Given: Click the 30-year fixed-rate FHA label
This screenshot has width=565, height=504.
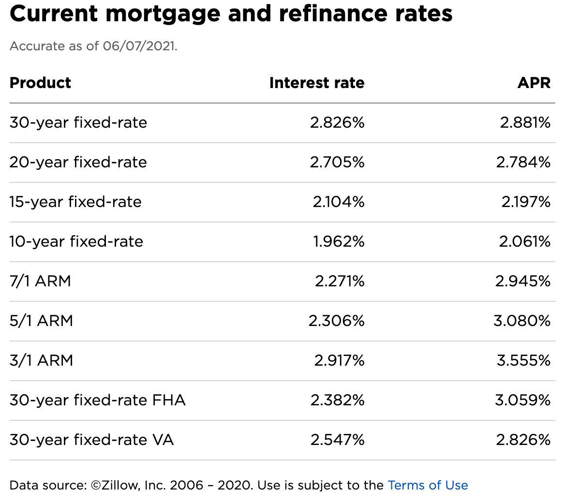Looking at the screenshot, I should 98,400.
